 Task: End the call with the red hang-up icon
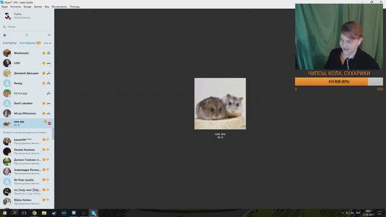[49, 123]
